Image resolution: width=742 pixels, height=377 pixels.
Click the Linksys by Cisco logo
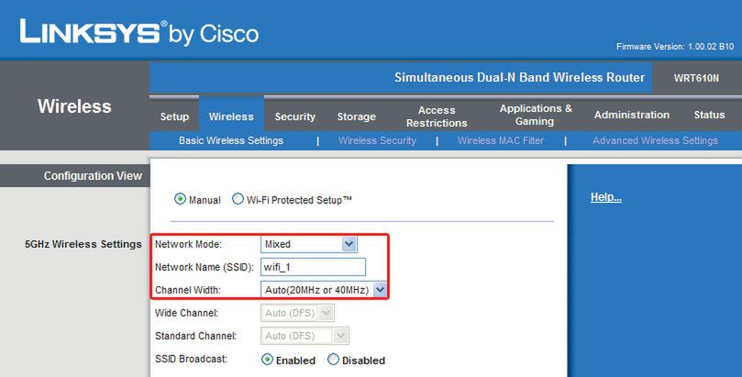pos(138,34)
